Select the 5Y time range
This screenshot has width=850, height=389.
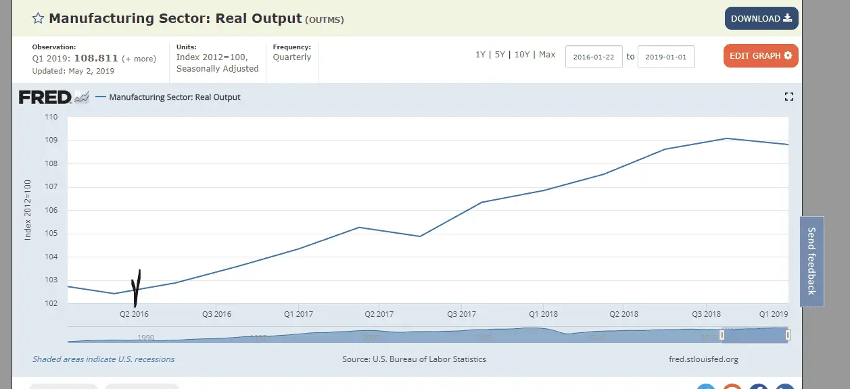[x=500, y=55]
